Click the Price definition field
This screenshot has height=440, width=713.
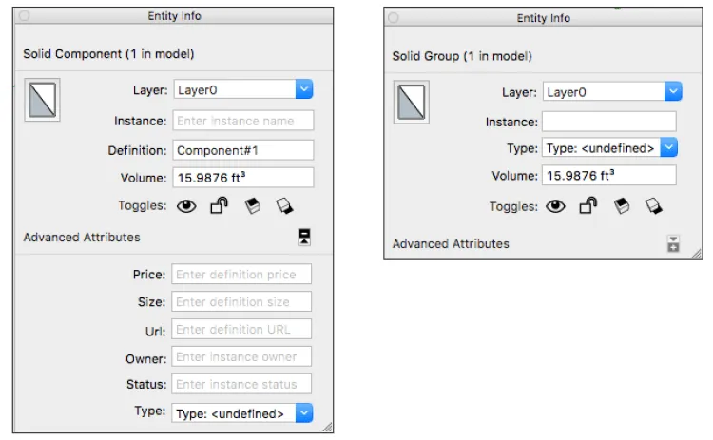tap(241, 274)
